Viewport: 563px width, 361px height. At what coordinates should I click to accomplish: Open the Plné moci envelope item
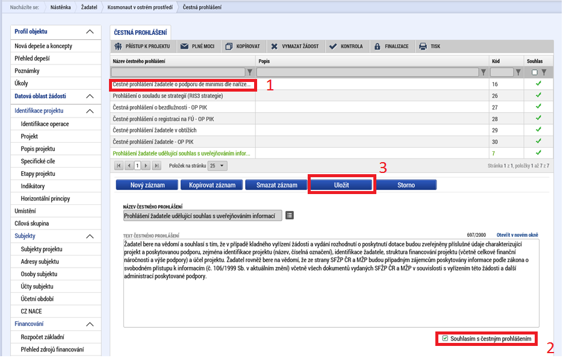tap(198, 46)
